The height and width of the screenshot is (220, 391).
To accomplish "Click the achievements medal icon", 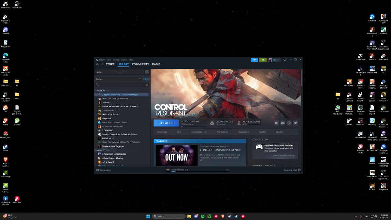I will (239, 123).
